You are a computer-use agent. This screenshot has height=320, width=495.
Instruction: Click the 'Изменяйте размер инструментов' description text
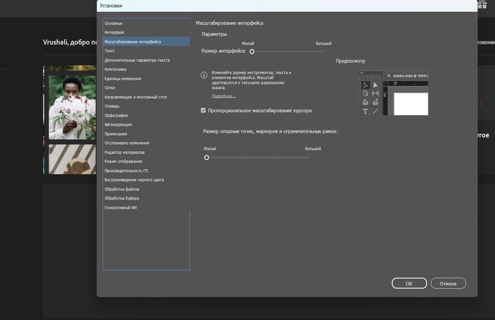(x=251, y=80)
